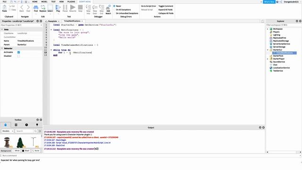Click the Stop test button
The image size is (302, 170).
(x=80, y=8)
